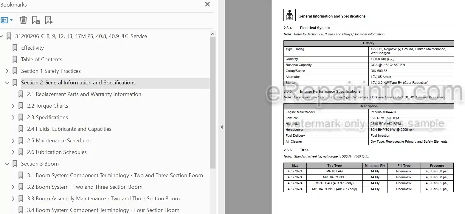The width and height of the screenshot is (465, 214).
Task: Select root bookmark 31200206_C JLG_Service
Action: (81, 36)
